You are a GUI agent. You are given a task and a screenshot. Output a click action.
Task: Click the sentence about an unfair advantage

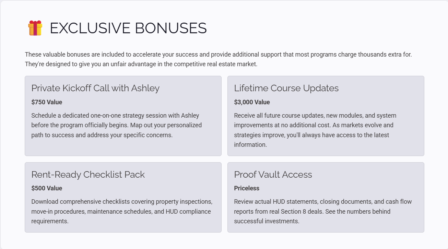(x=141, y=64)
